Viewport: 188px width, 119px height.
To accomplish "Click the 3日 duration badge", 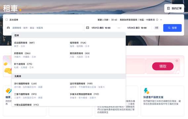I will point(156,28).
